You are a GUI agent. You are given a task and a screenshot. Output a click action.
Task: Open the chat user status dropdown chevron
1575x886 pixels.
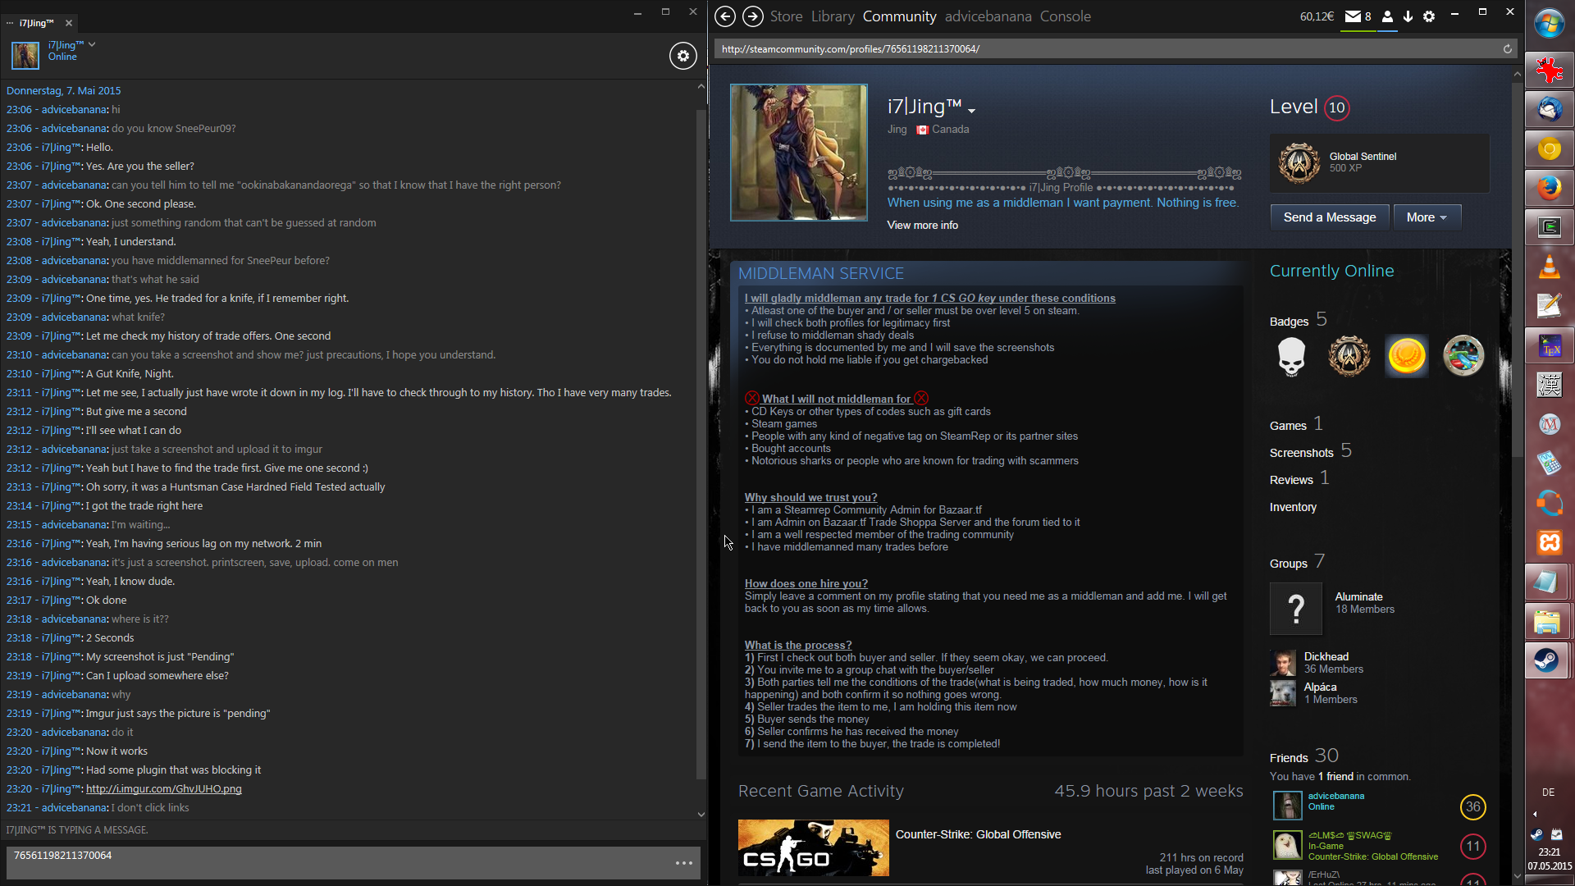click(92, 44)
